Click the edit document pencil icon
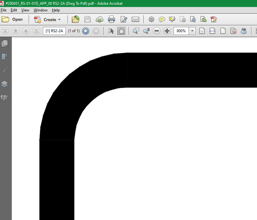 pyautogui.click(x=123, y=19)
